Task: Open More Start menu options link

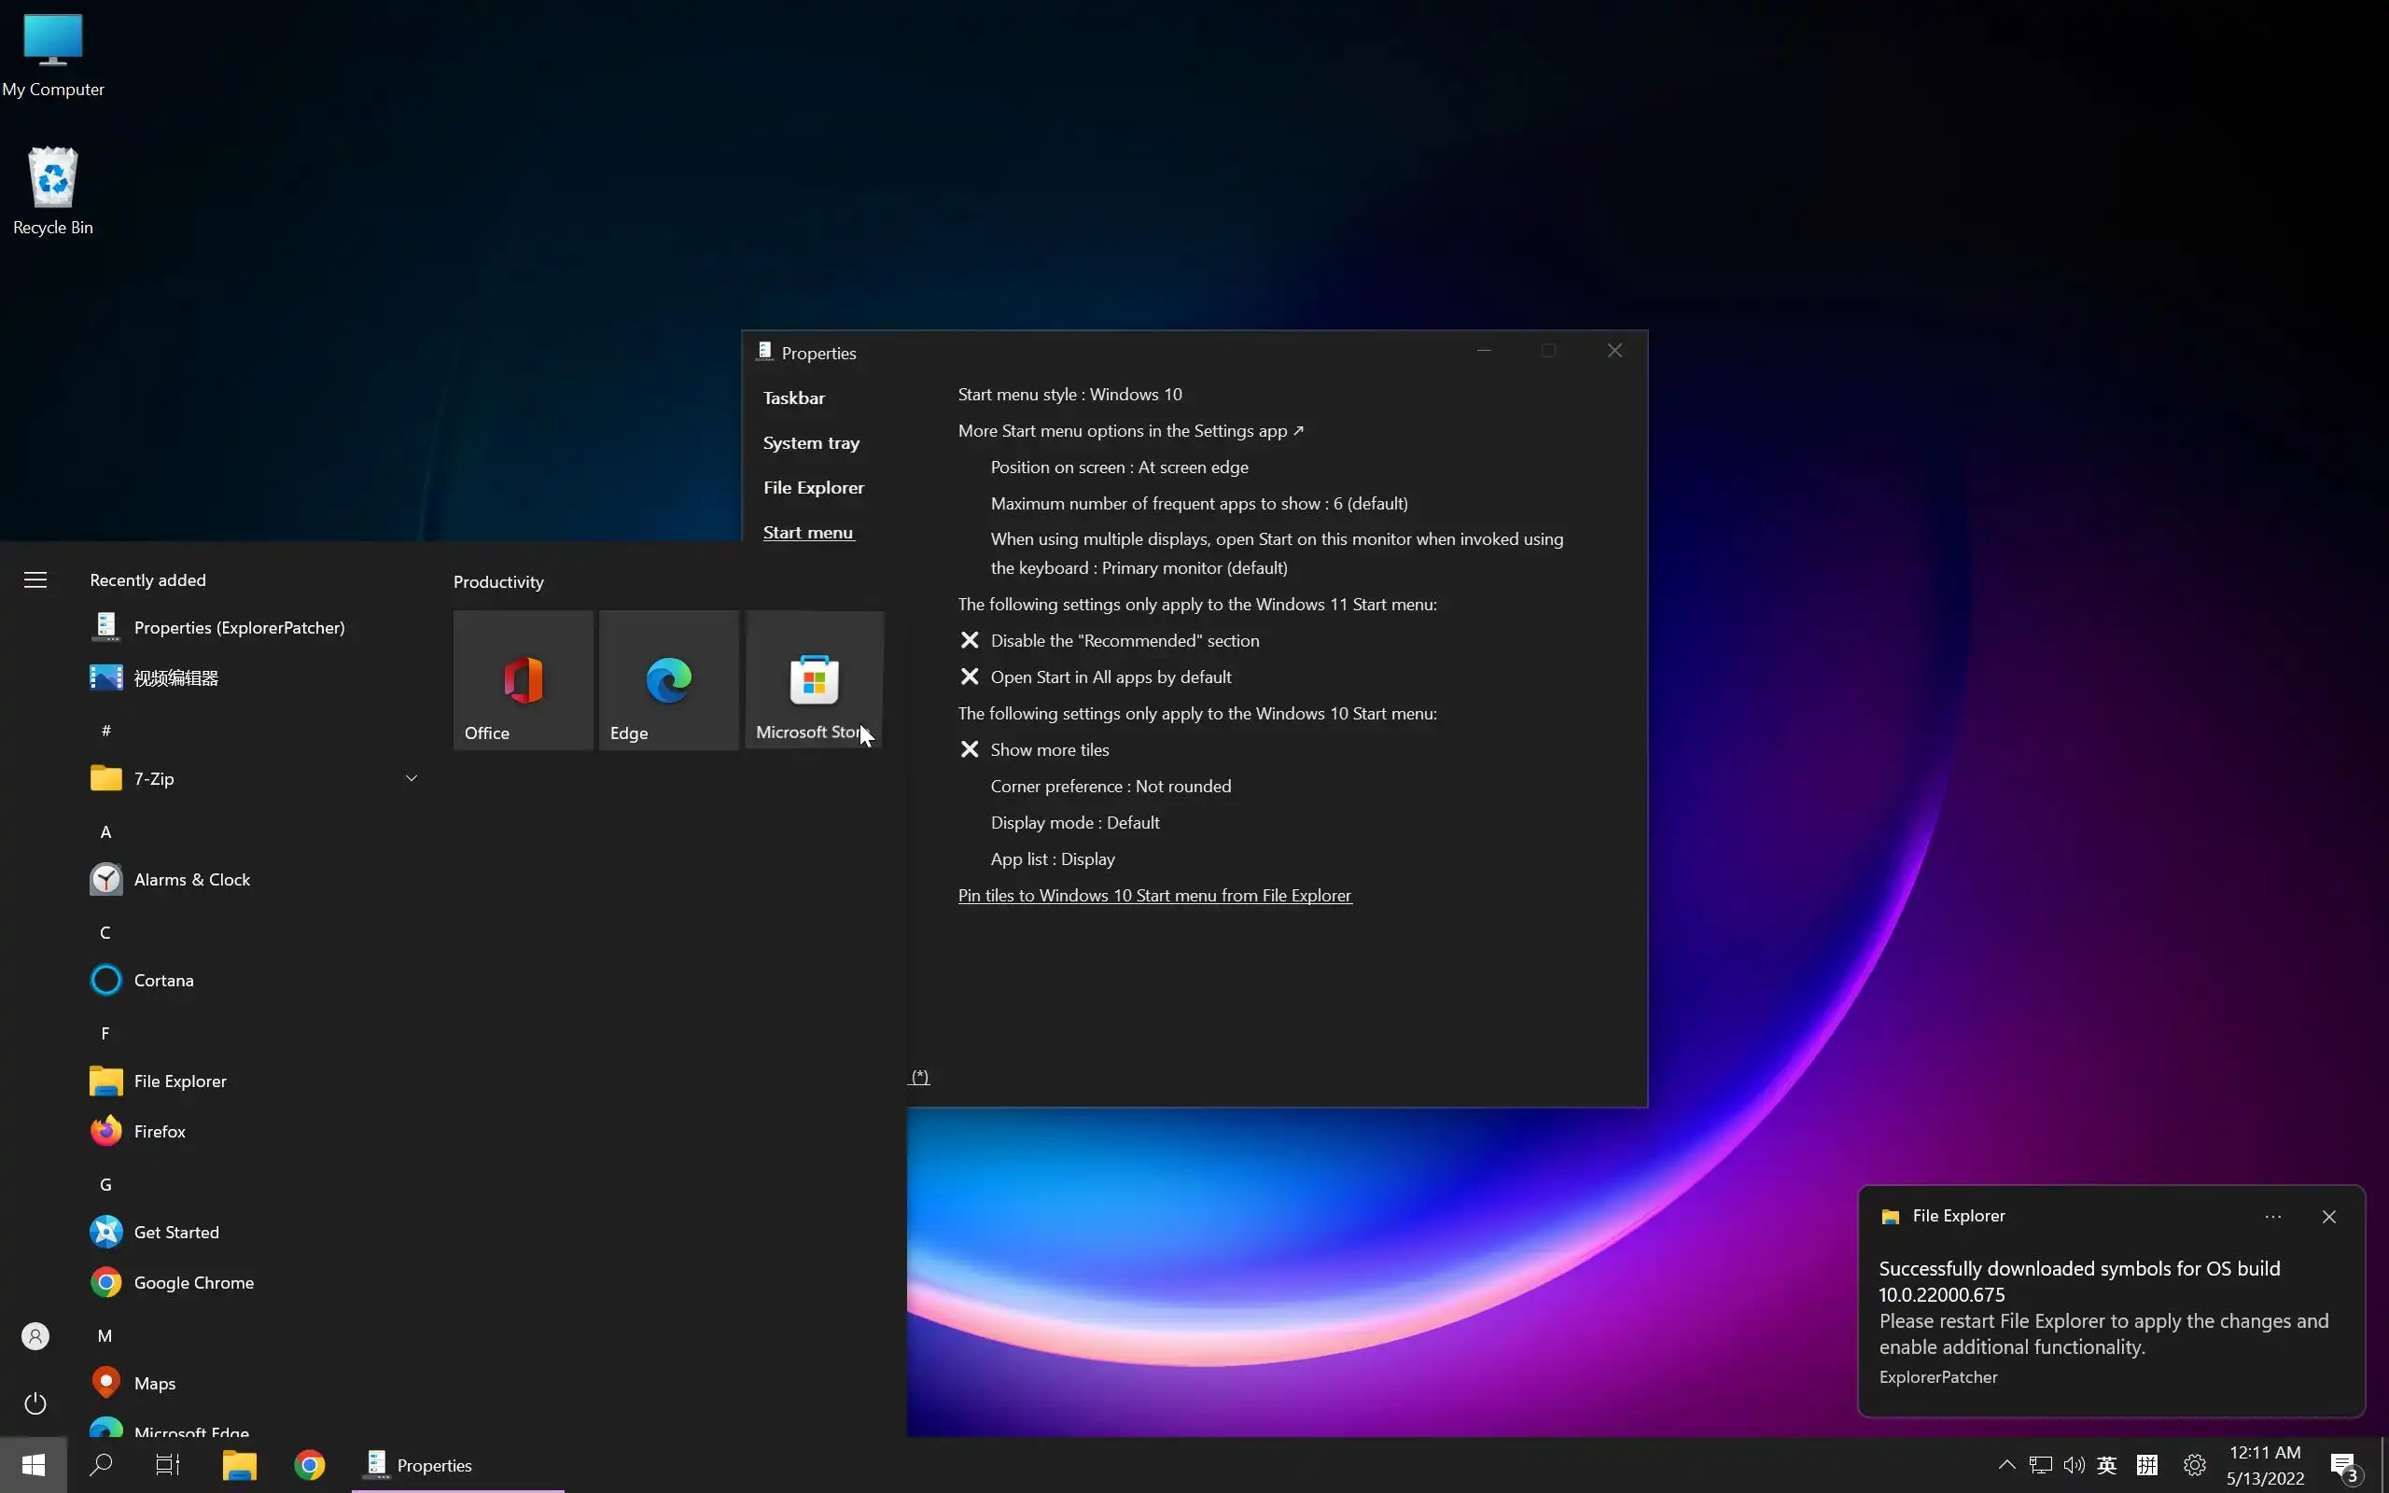Action: (1129, 430)
